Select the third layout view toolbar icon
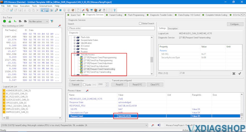This screenshot has width=246, height=132. click(x=51, y=10)
